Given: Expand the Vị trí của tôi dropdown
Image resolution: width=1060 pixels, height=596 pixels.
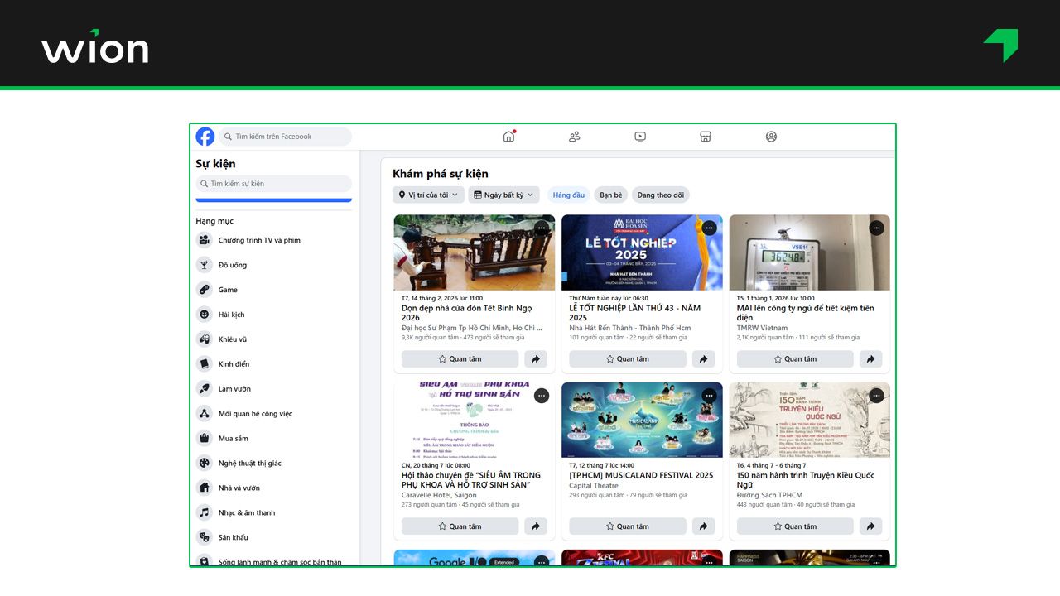Looking at the screenshot, I should 427,195.
